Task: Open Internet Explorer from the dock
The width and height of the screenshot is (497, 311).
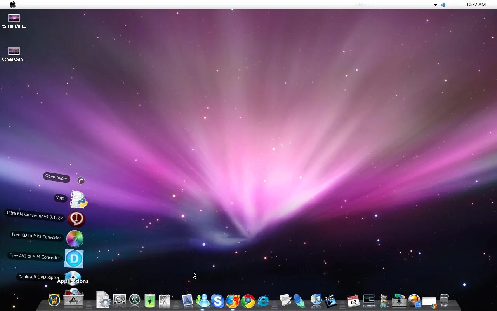Action: pyautogui.click(x=263, y=301)
